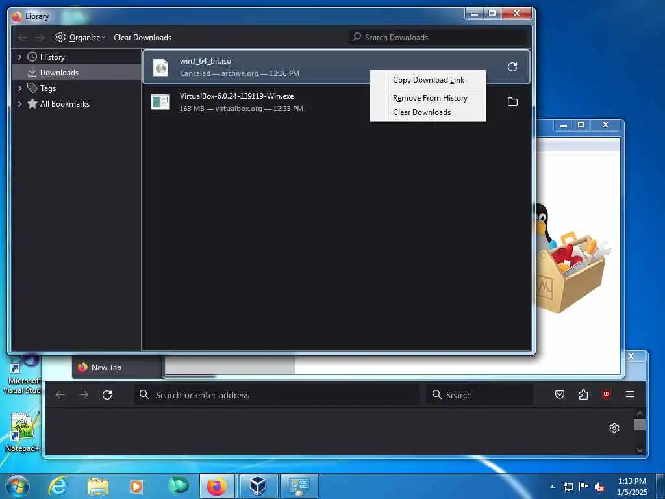The height and width of the screenshot is (499, 665).
Task: Open the Extensions puzzle icon
Action: point(583,394)
